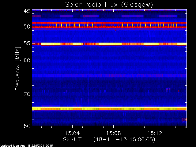
Task: Click the plot title "Solar radio Flux (Glasgow)"
Action: tap(109, 5)
